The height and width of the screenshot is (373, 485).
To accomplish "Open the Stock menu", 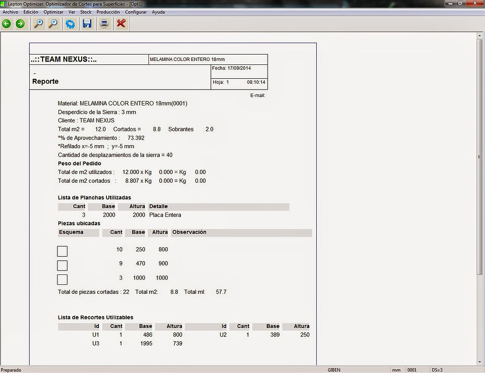I will (86, 12).
